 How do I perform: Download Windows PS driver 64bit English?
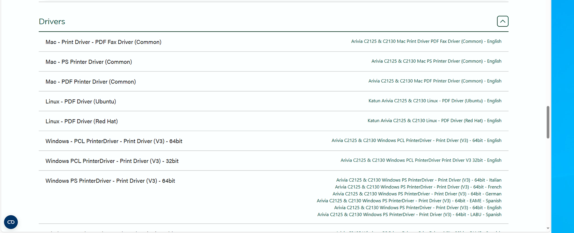pyautogui.click(x=418, y=208)
